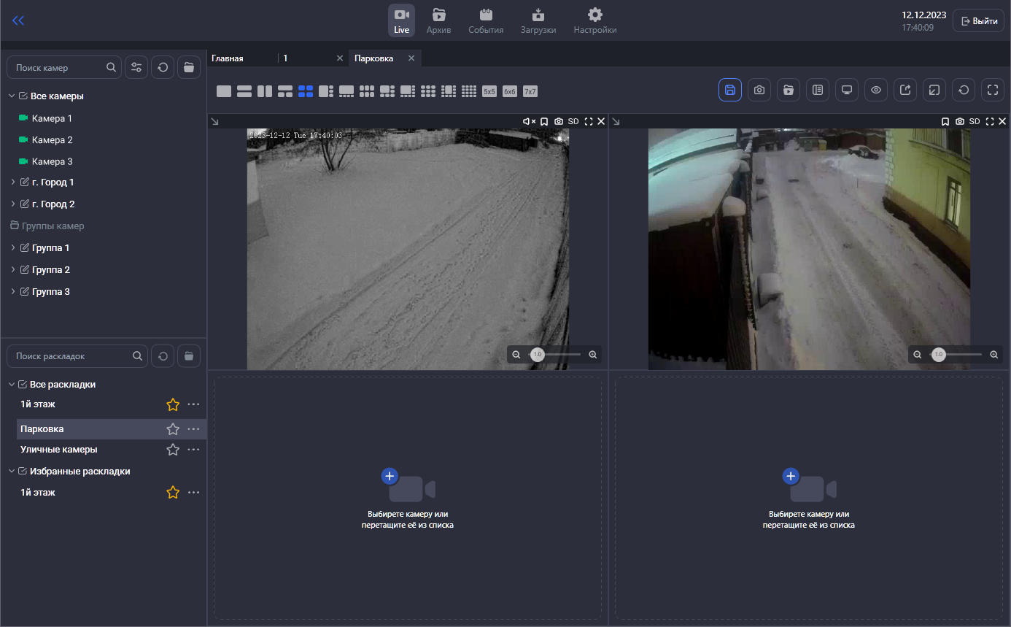The width and height of the screenshot is (1011, 627).
Task: Refresh the camera list
Action: [x=163, y=67]
